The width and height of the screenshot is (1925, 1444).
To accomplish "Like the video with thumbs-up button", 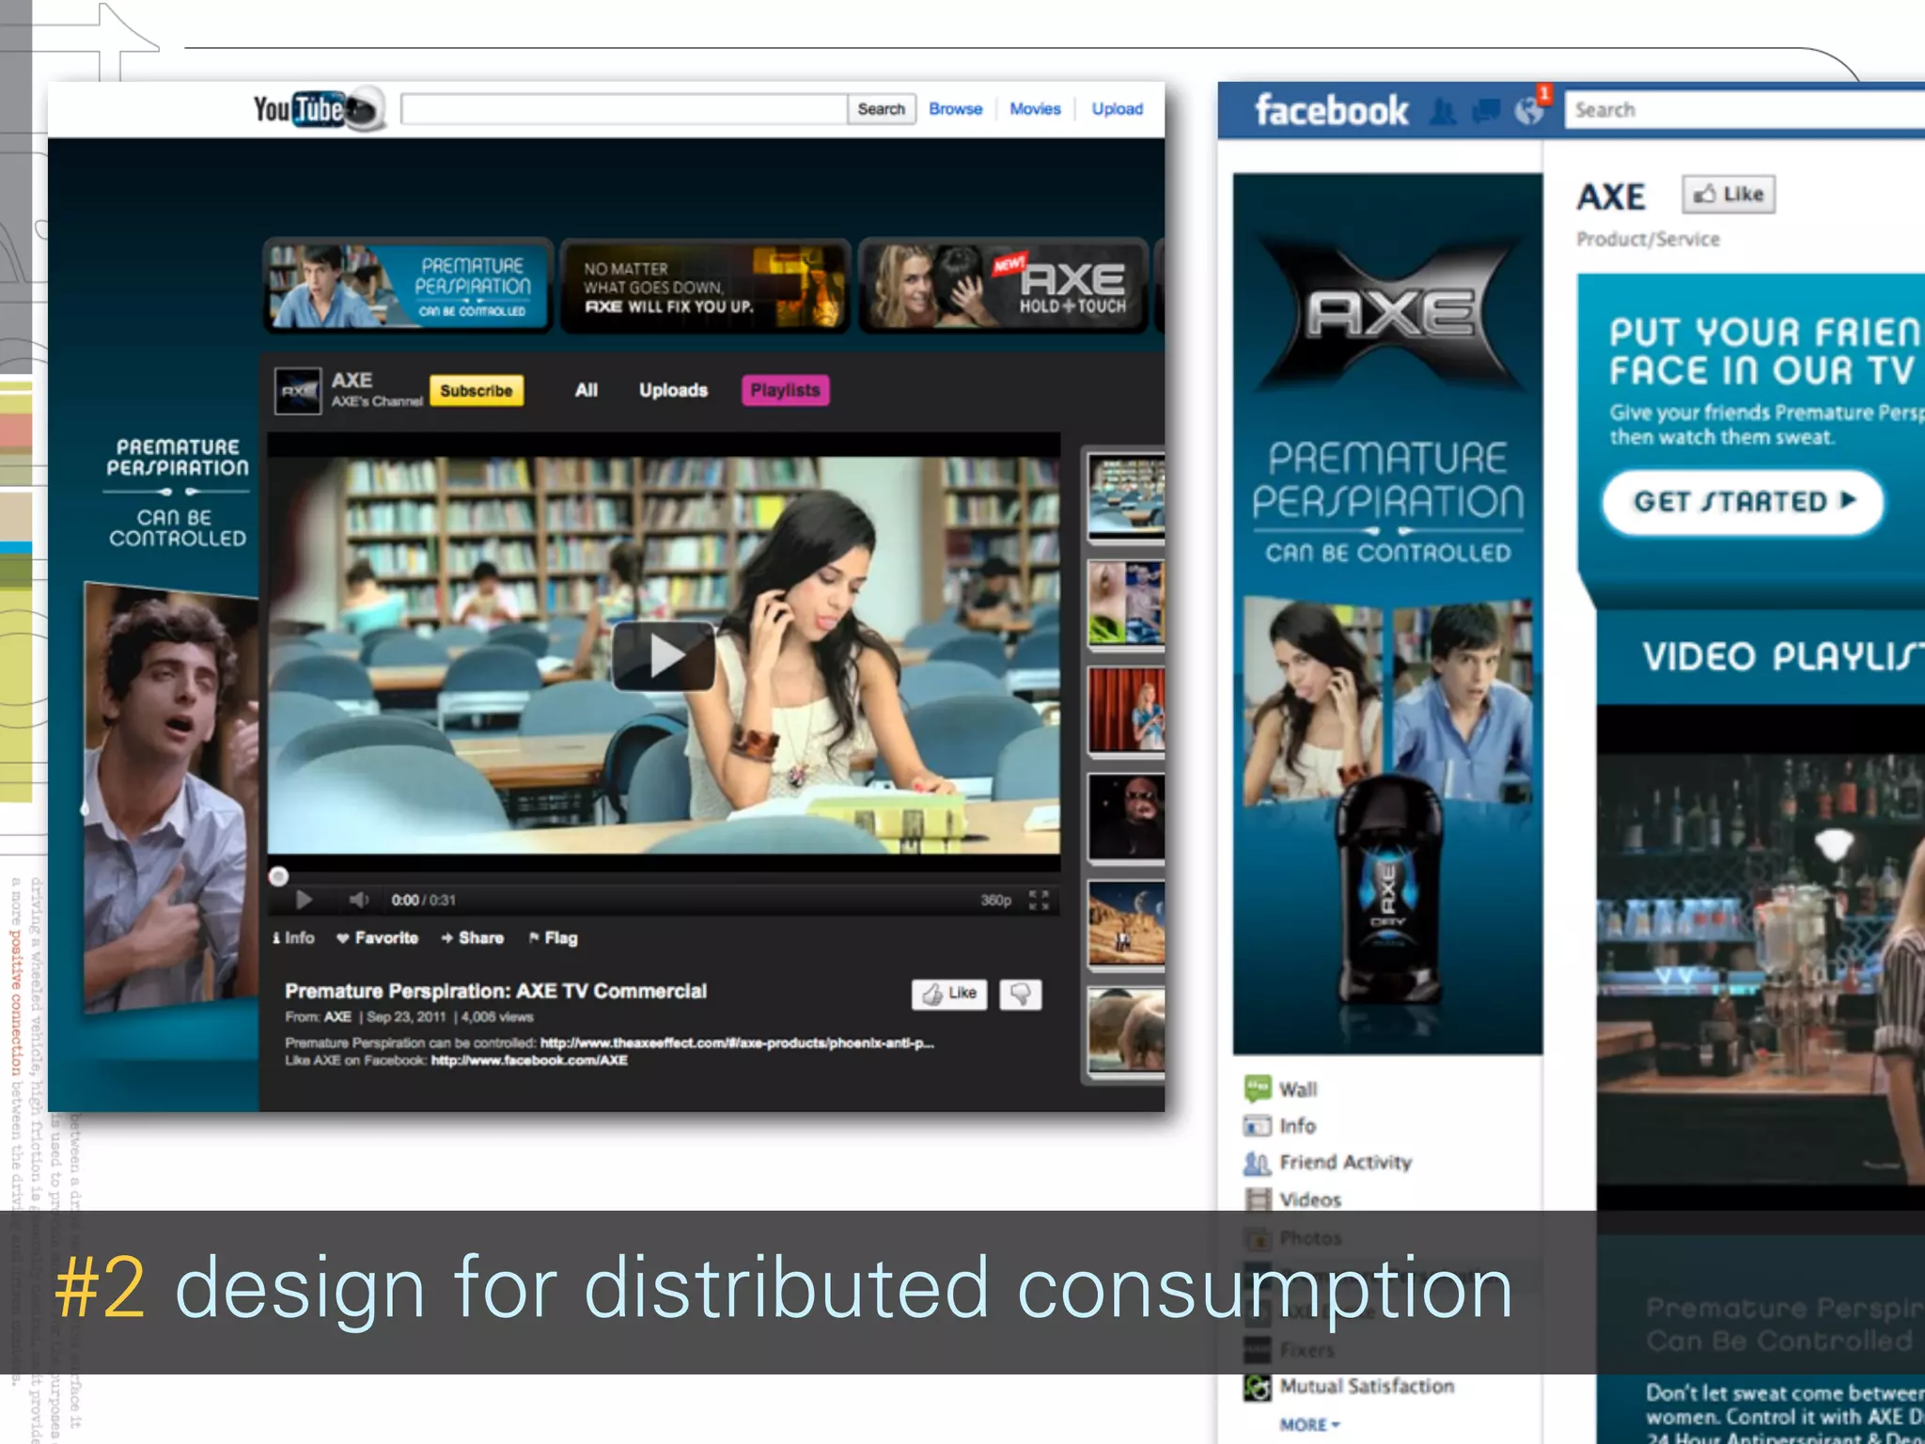I will click(949, 994).
